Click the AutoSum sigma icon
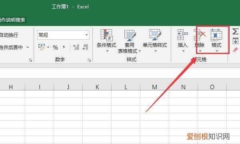This screenshot has height=144, width=240. [x=235, y=31]
